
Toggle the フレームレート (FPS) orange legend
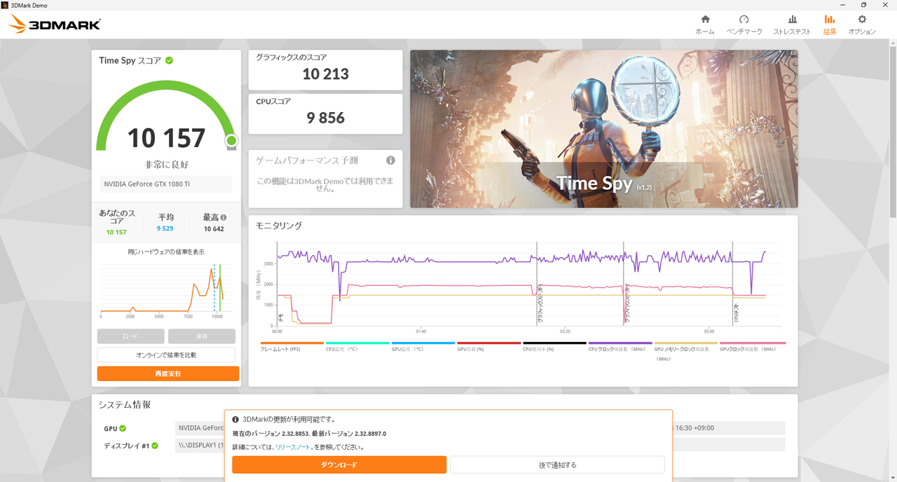[x=292, y=343]
